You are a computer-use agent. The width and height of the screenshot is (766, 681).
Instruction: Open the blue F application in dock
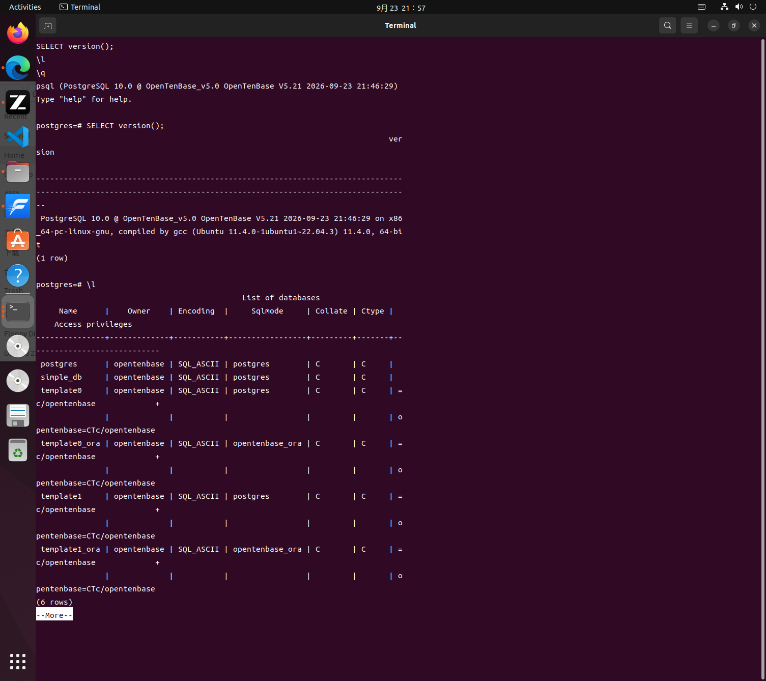click(18, 206)
